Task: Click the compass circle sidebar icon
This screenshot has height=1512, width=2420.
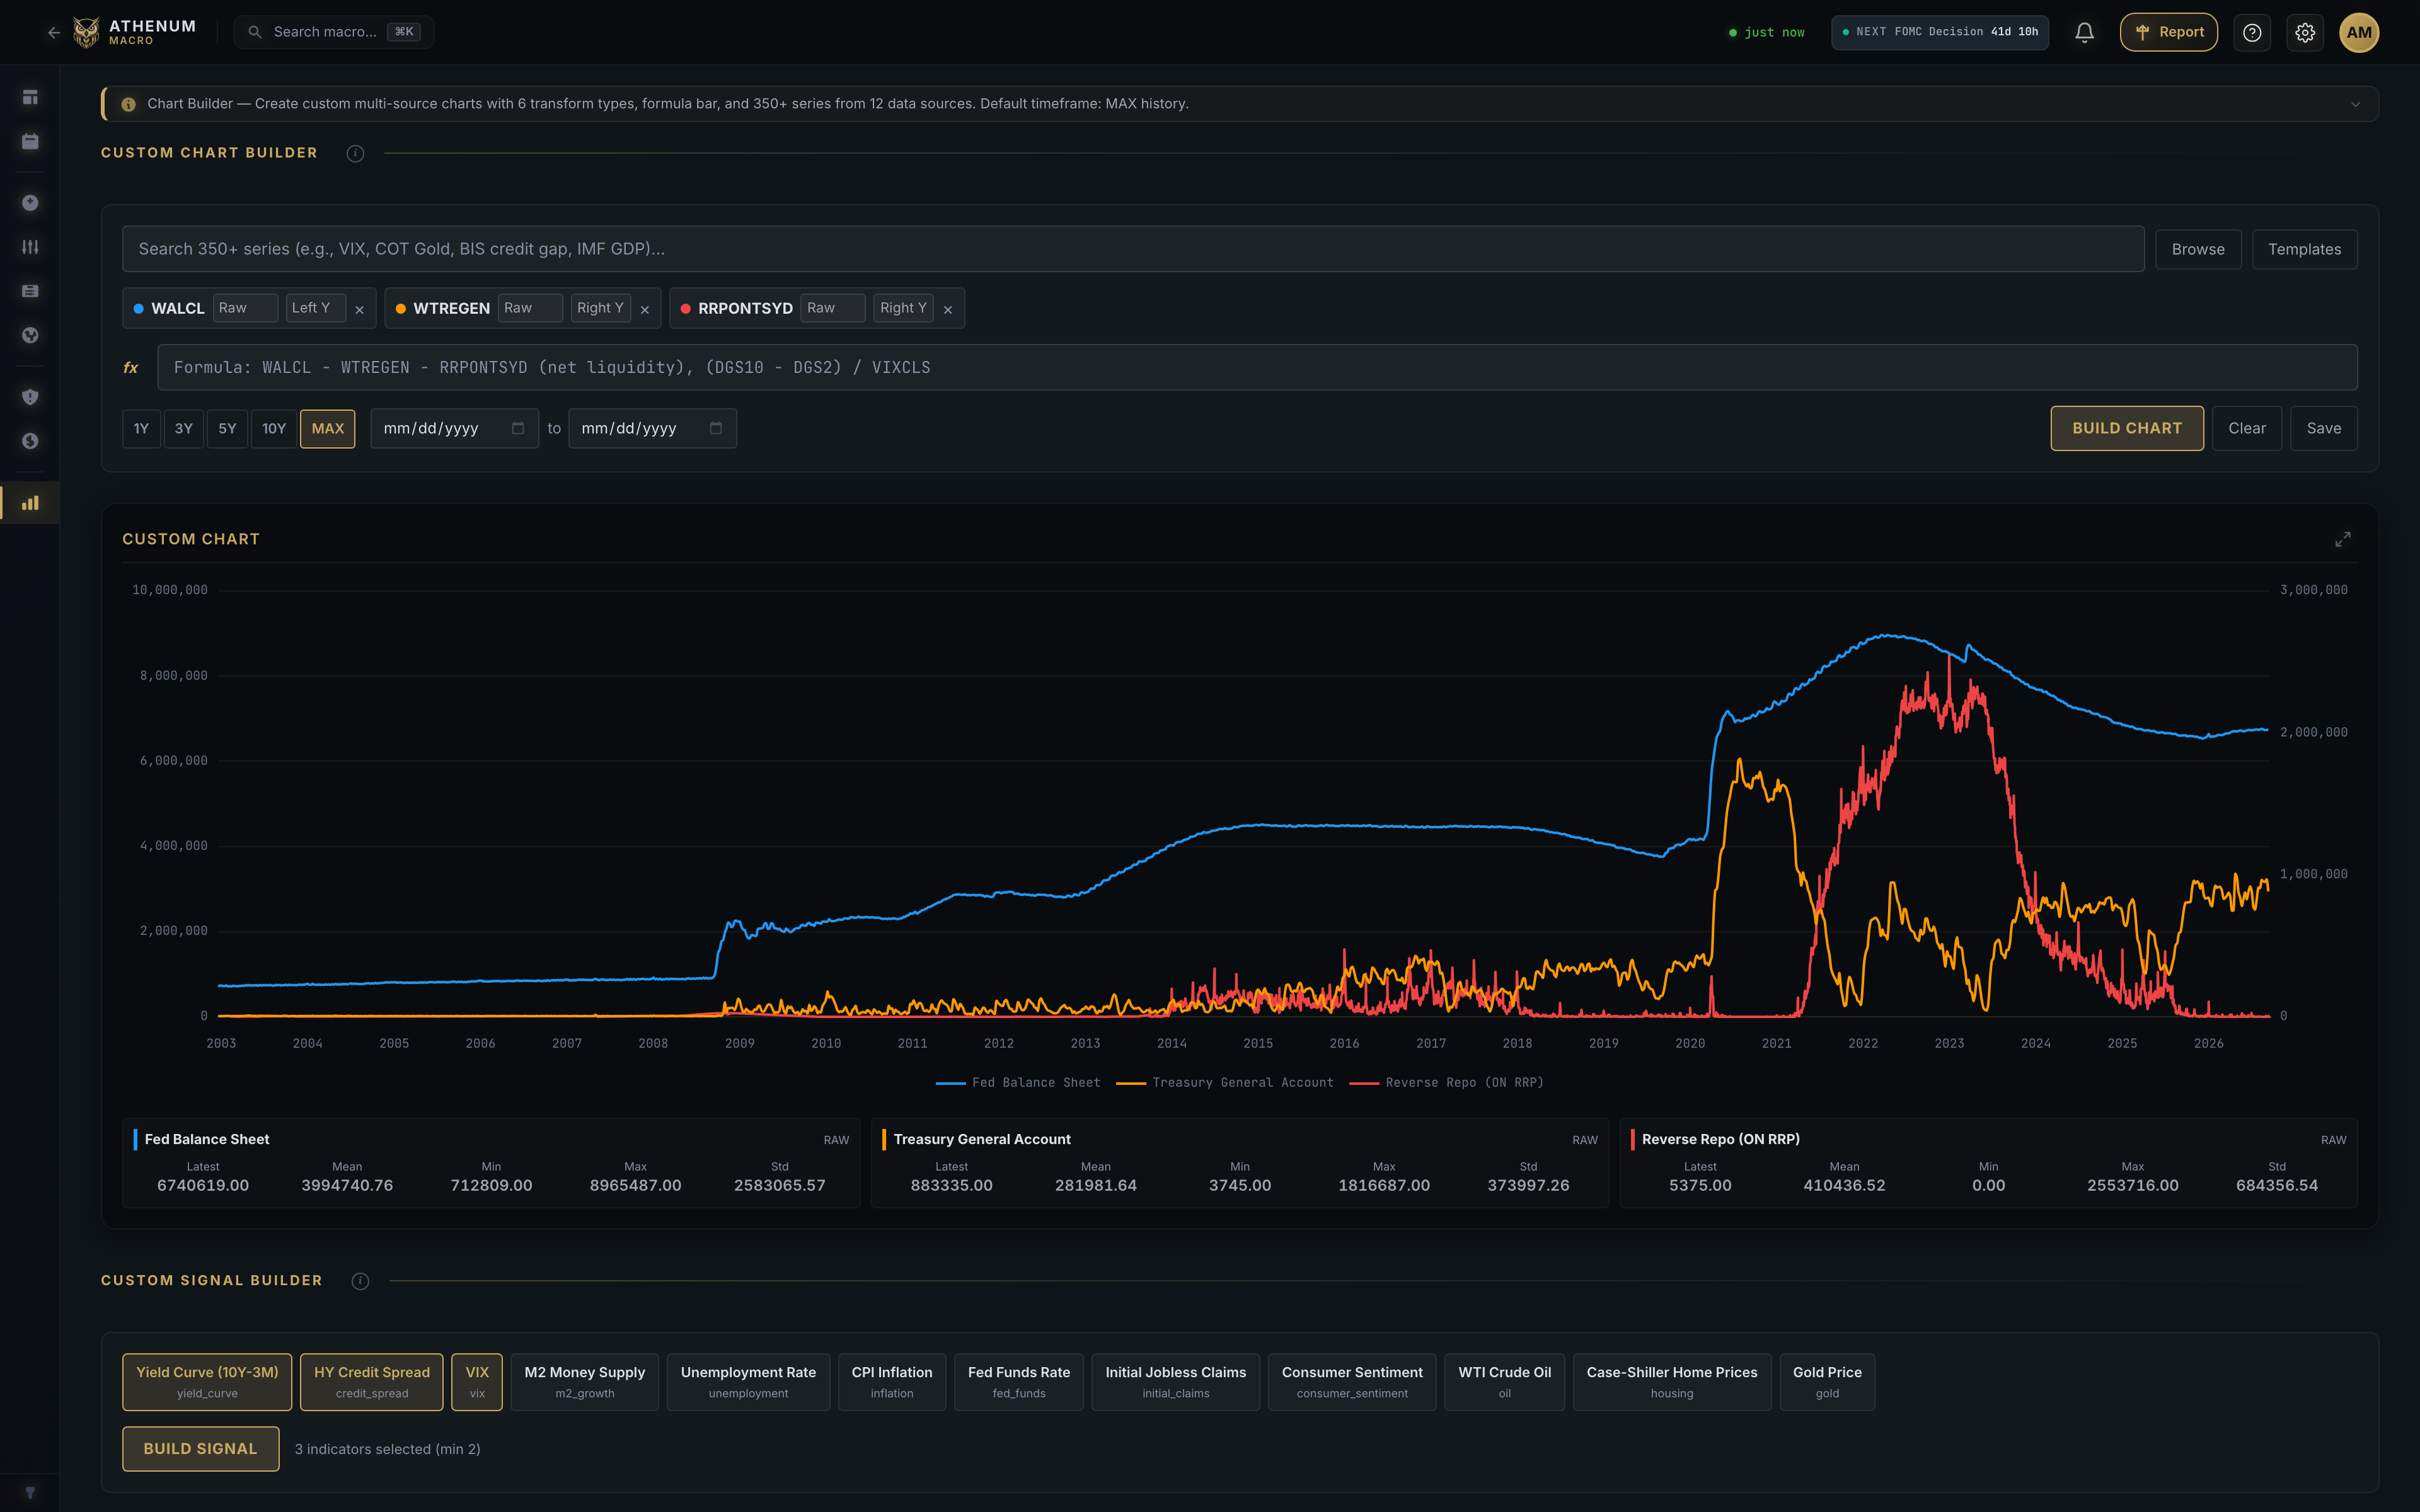Action: pos(30,203)
